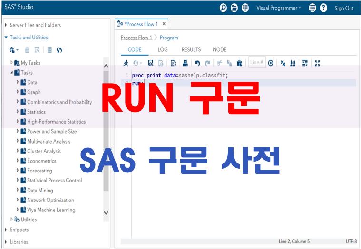This screenshot has width=361, height=249.
Task: Select the Power and Sample Size folder
Action: (x=52, y=131)
